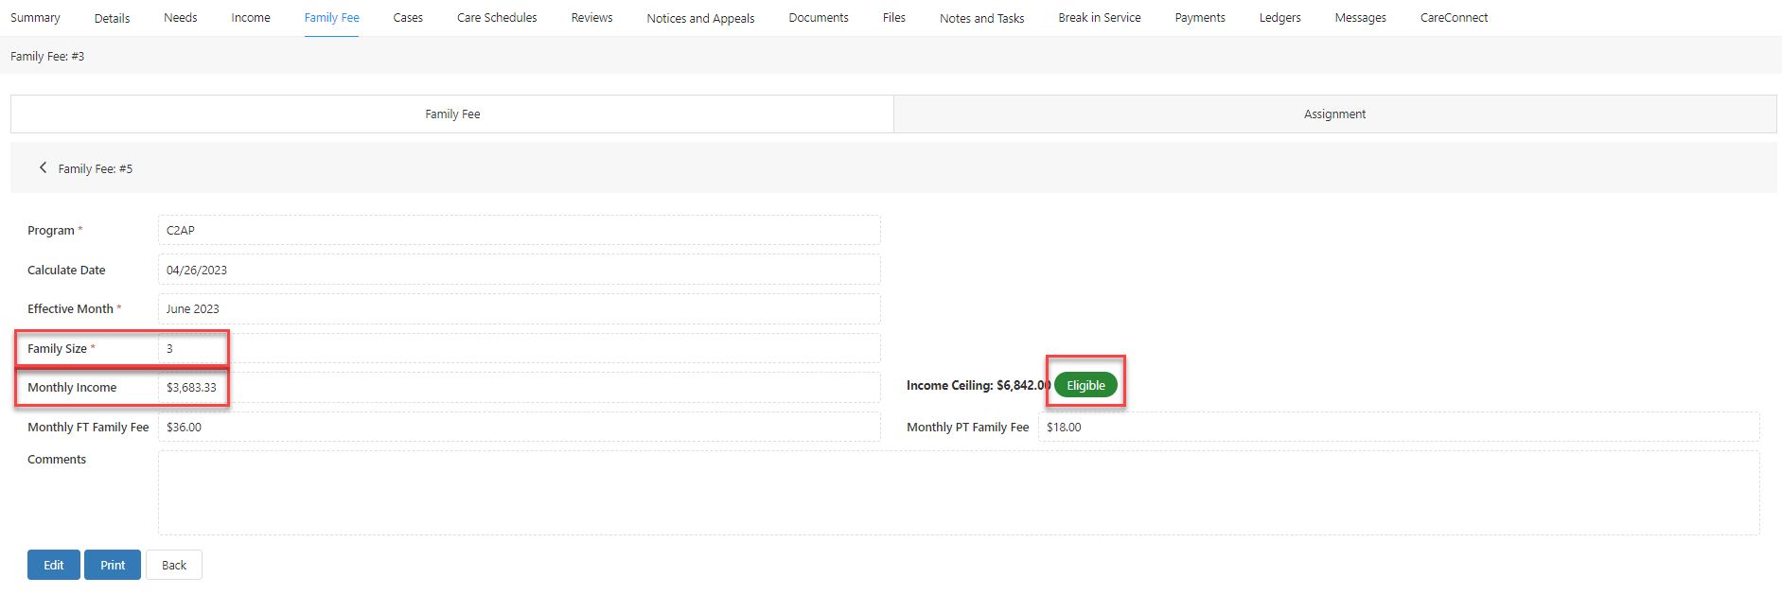The width and height of the screenshot is (1782, 595).
Task: Click the Family Fee: #3 breadcrumb text
Action: (x=47, y=56)
